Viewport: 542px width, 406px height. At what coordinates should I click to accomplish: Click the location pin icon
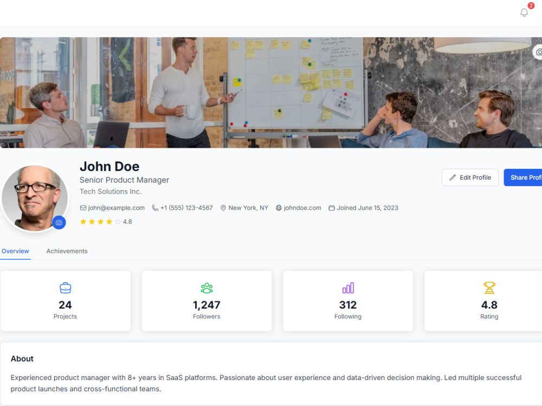[223, 208]
